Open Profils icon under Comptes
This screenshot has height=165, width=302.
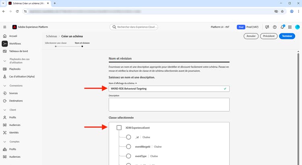(5, 149)
